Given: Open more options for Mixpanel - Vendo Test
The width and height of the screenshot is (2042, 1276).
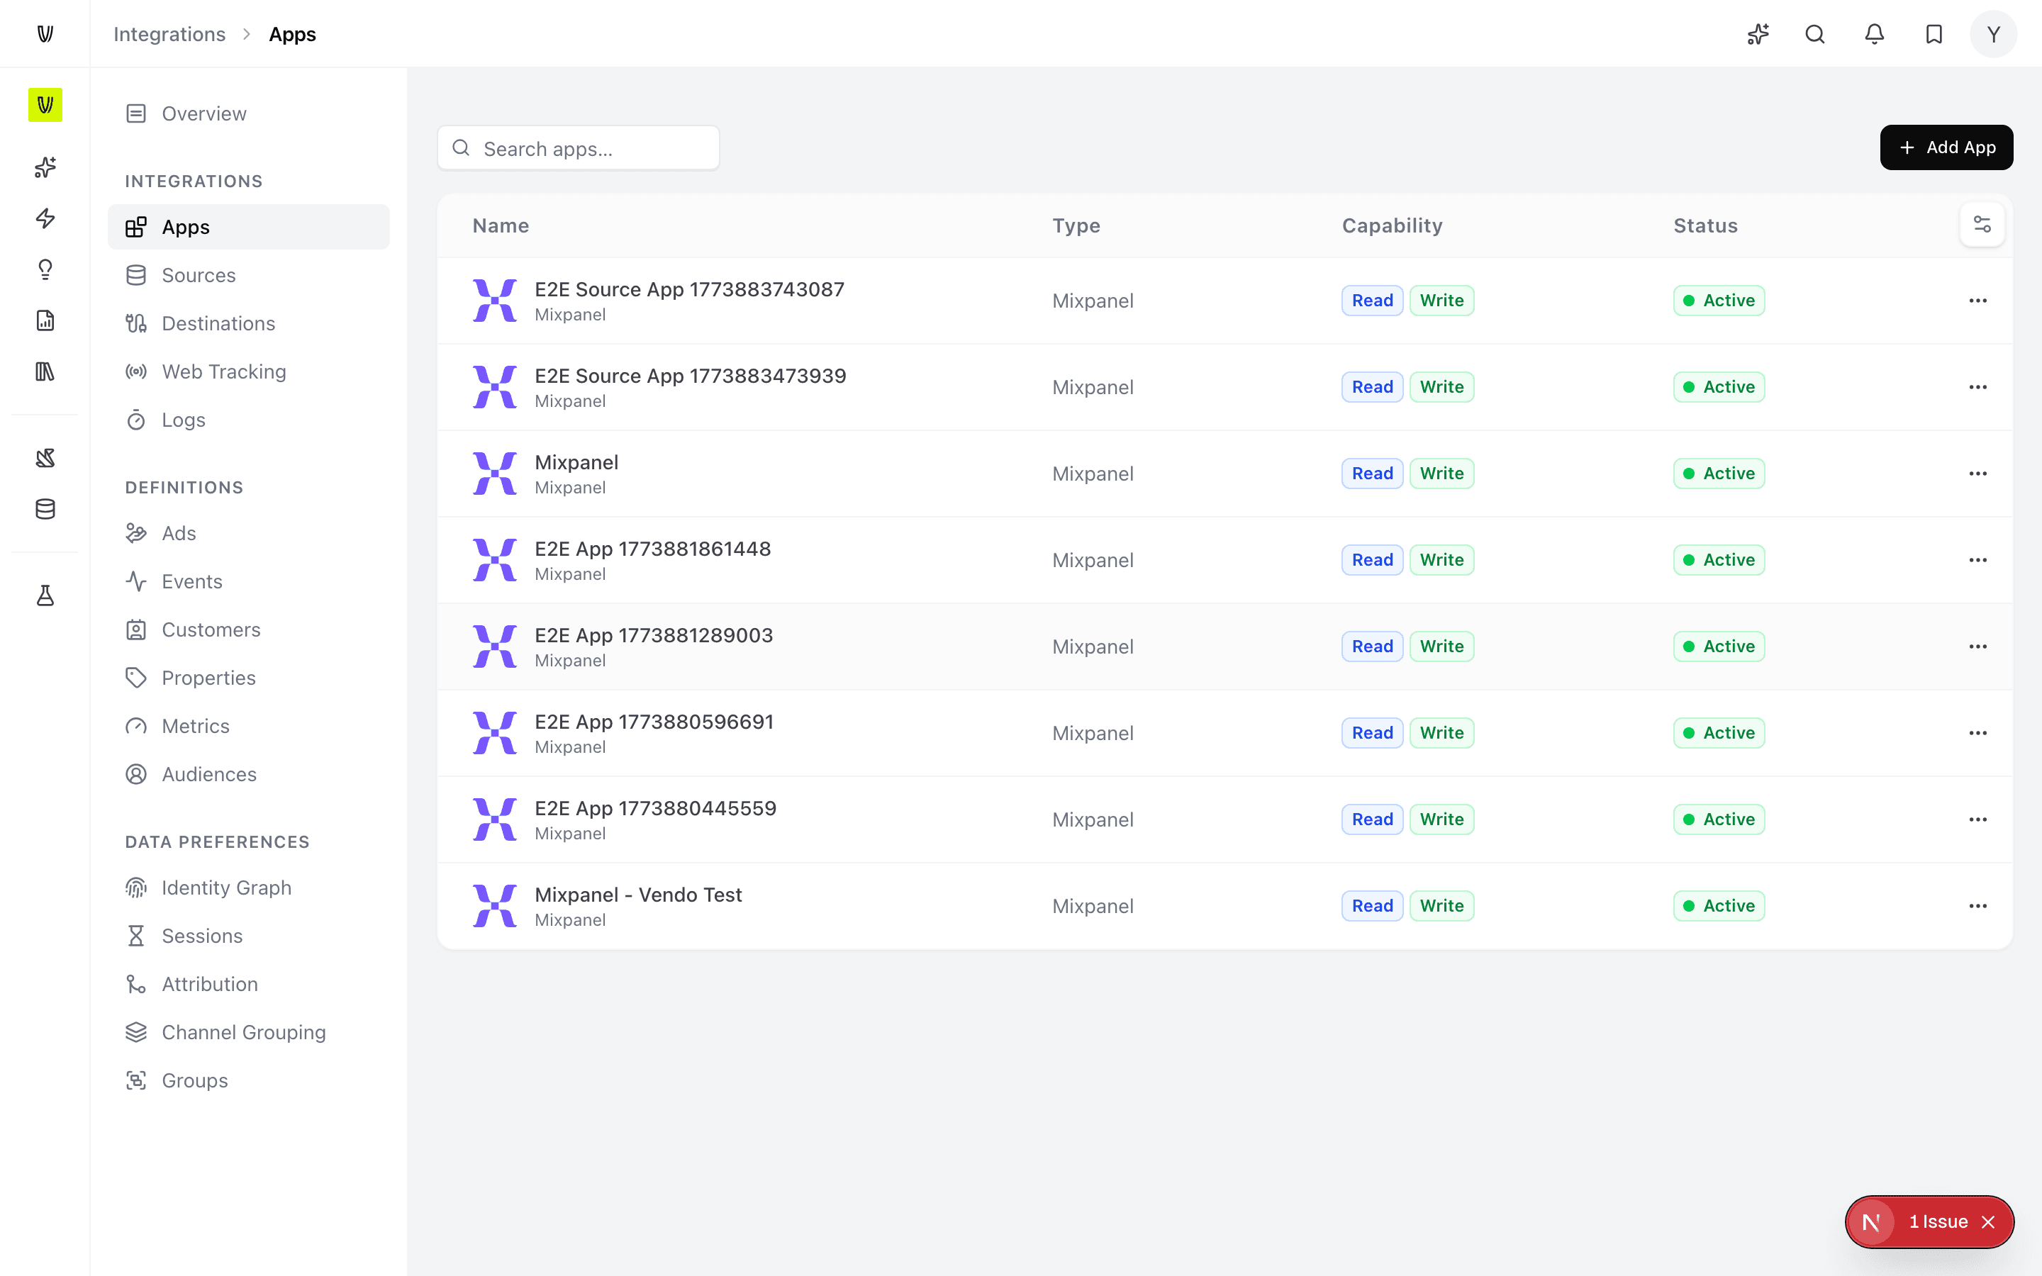Looking at the screenshot, I should pos(1978,905).
